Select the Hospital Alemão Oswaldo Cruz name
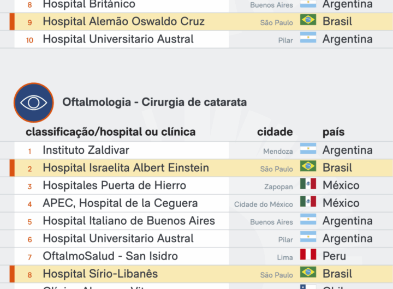393x289 pixels. [x=123, y=21]
